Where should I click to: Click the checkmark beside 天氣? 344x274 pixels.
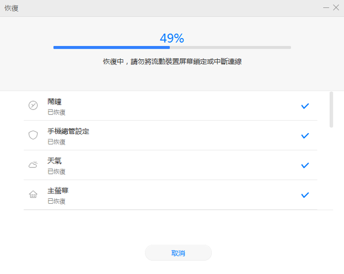[305, 165]
